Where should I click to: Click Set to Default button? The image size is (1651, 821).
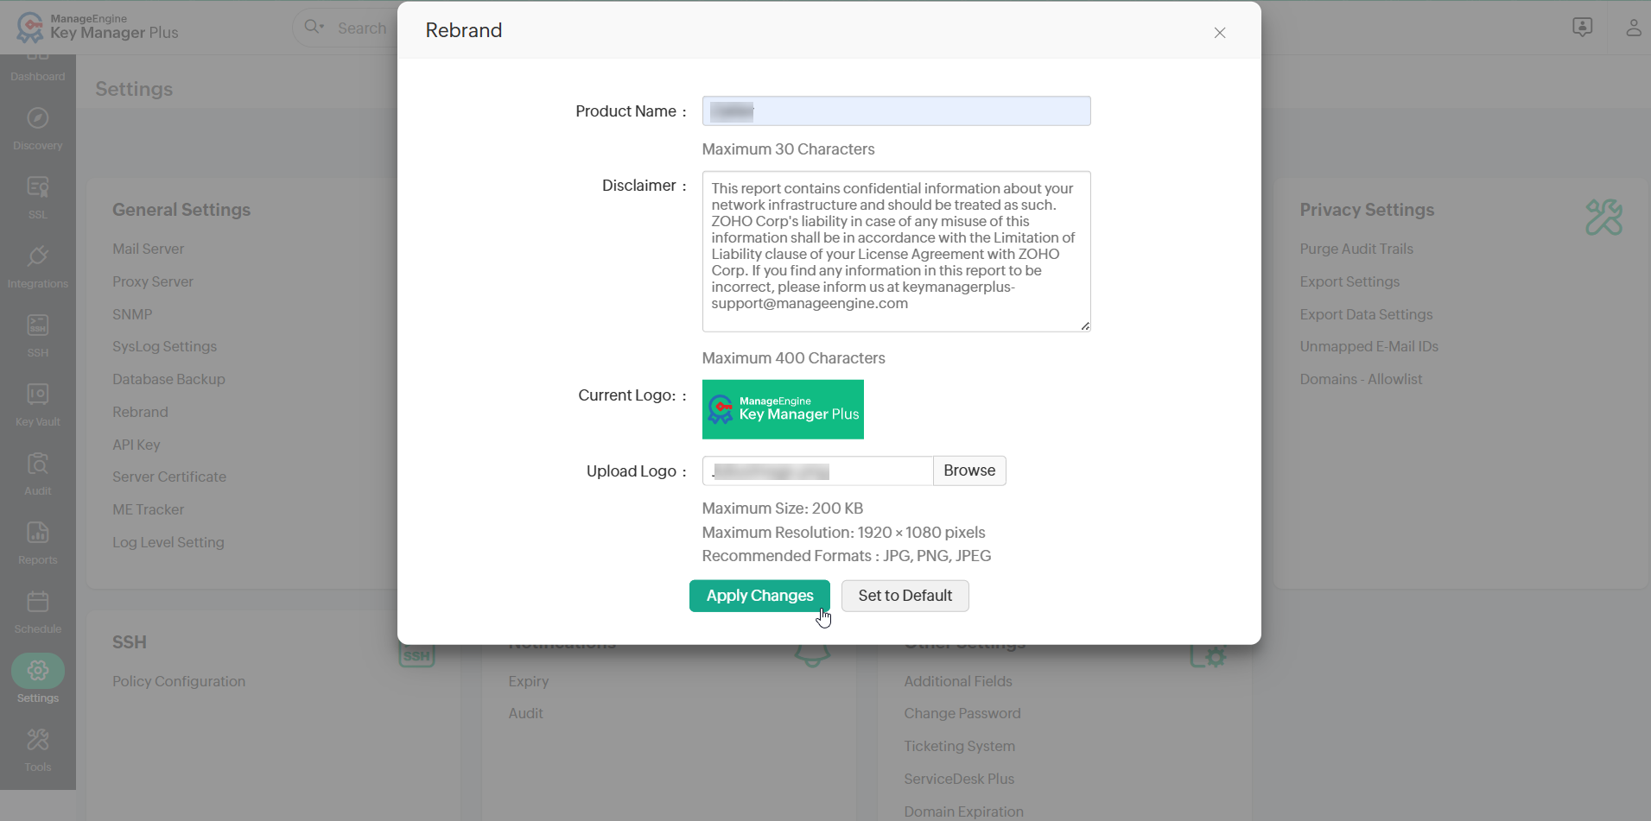tap(905, 596)
